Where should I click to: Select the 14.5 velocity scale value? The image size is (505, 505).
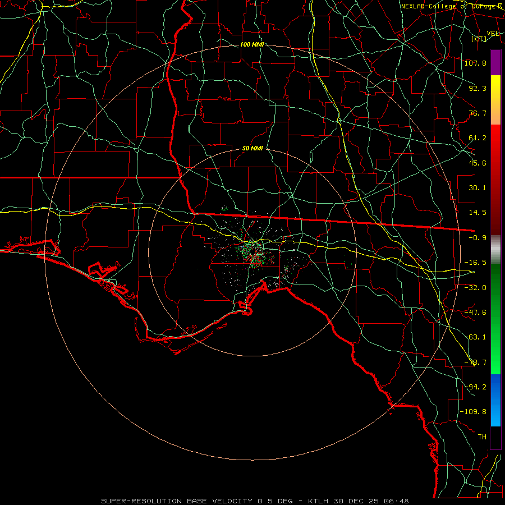(x=478, y=213)
